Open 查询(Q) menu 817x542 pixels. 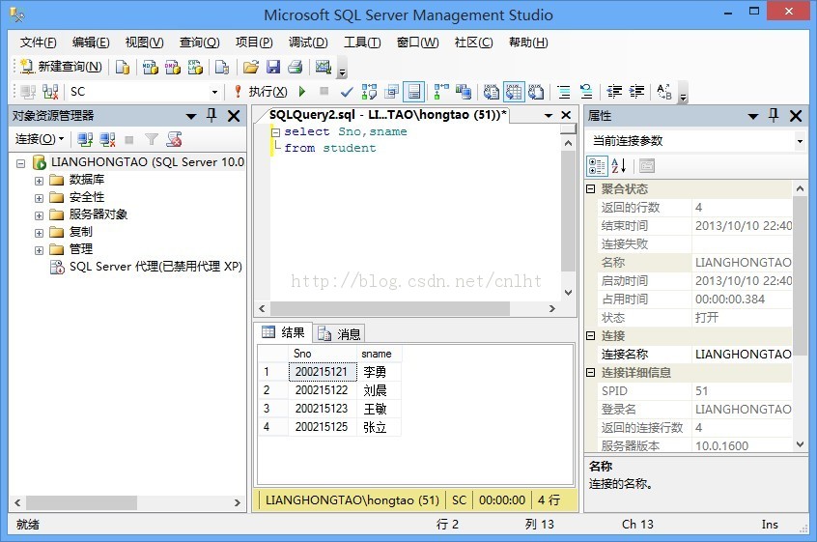199,43
